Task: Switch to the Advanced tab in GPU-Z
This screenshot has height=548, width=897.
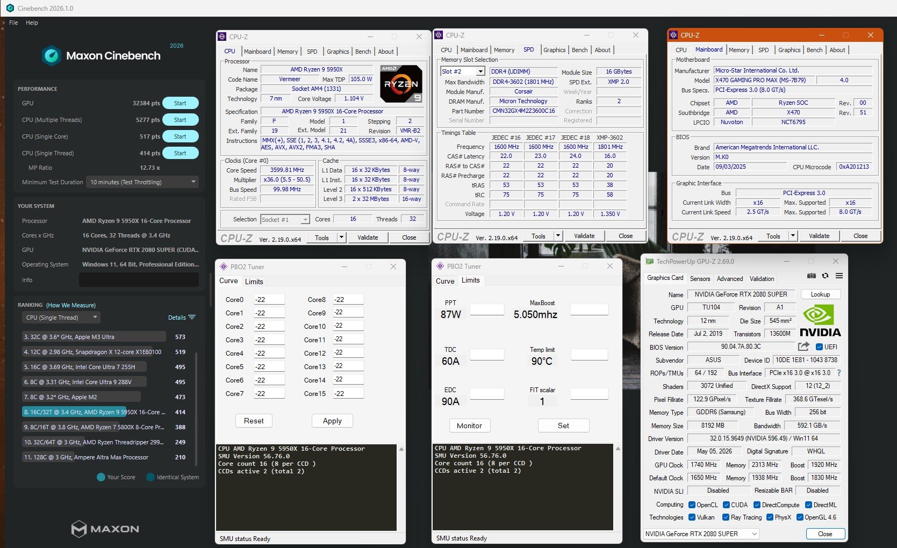Action: 730,279
